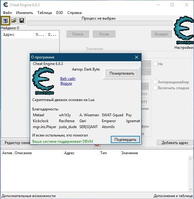This screenshot has height=199, width=194.
Task: Click the name SWAT-Squad in credits
Action: 112,115
